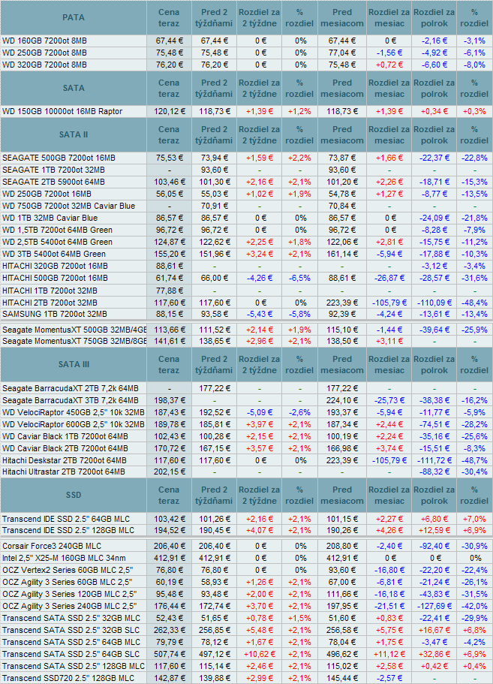Click two-week difference '-5,43 €'
The image size is (493, 684).
260,314
